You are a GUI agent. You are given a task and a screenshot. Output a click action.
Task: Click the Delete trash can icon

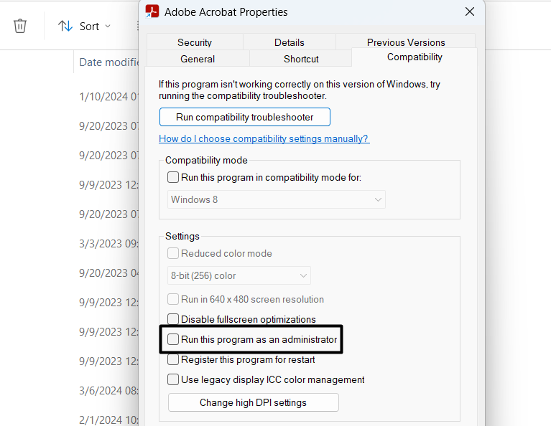click(x=20, y=26)
